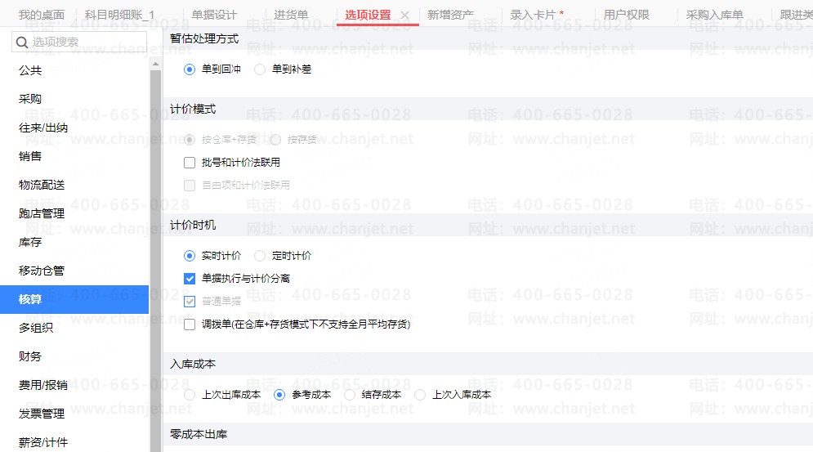Image resolution: width=813 pixels, height=452 pixels.
Task: Open the 采购入库单 tab
Action: click(714, 15)
